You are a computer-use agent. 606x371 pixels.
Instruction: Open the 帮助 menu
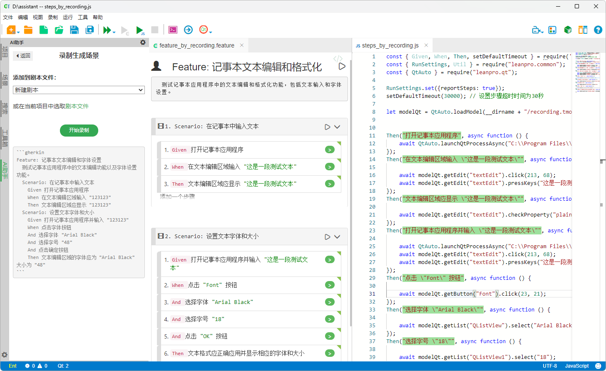coord(98,17)
